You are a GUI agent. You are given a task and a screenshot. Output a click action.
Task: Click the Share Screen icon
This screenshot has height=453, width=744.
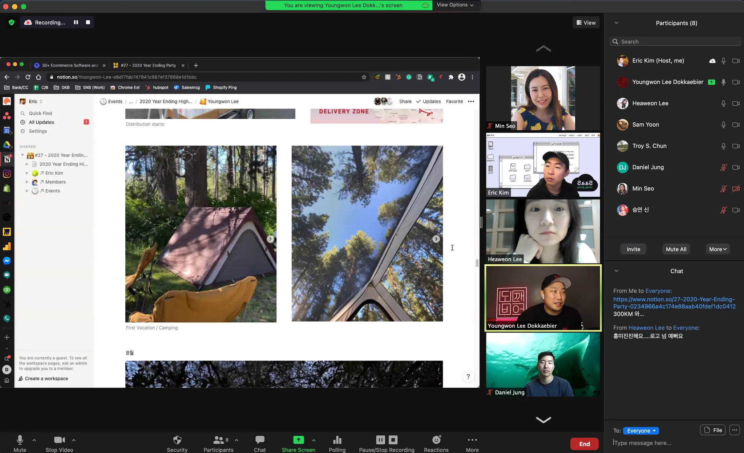tap(298, 440)
